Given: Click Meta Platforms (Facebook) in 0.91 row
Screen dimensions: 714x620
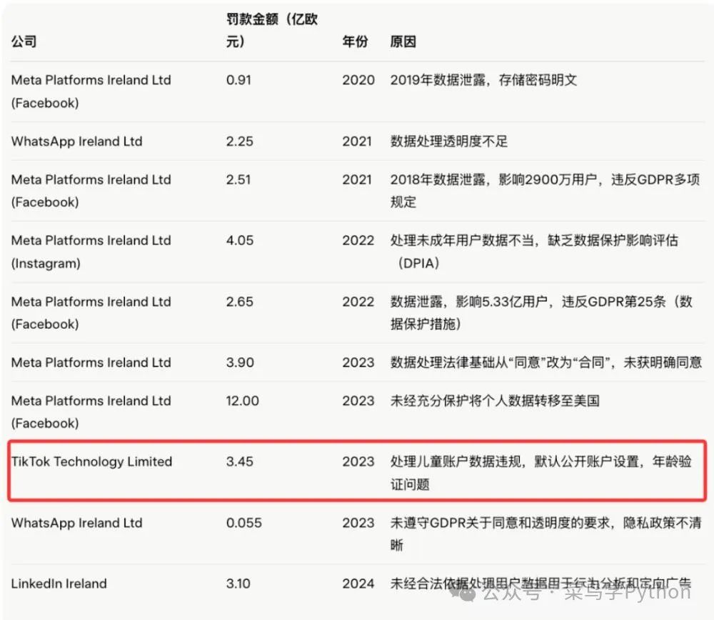Looking at the screenshot, I should 91,91.
